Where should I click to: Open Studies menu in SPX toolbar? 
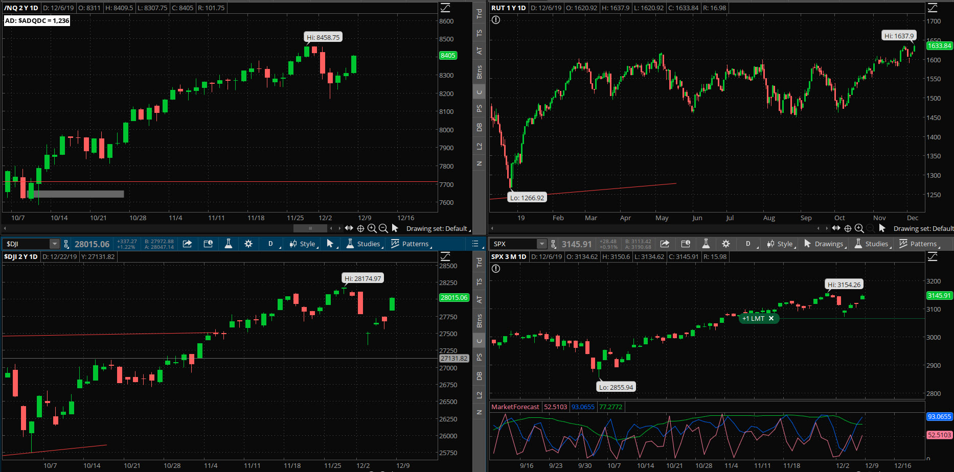coord(872,244)
